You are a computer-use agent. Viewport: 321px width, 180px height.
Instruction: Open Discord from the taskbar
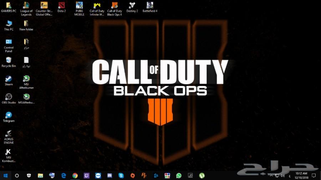tap(109, 175)
